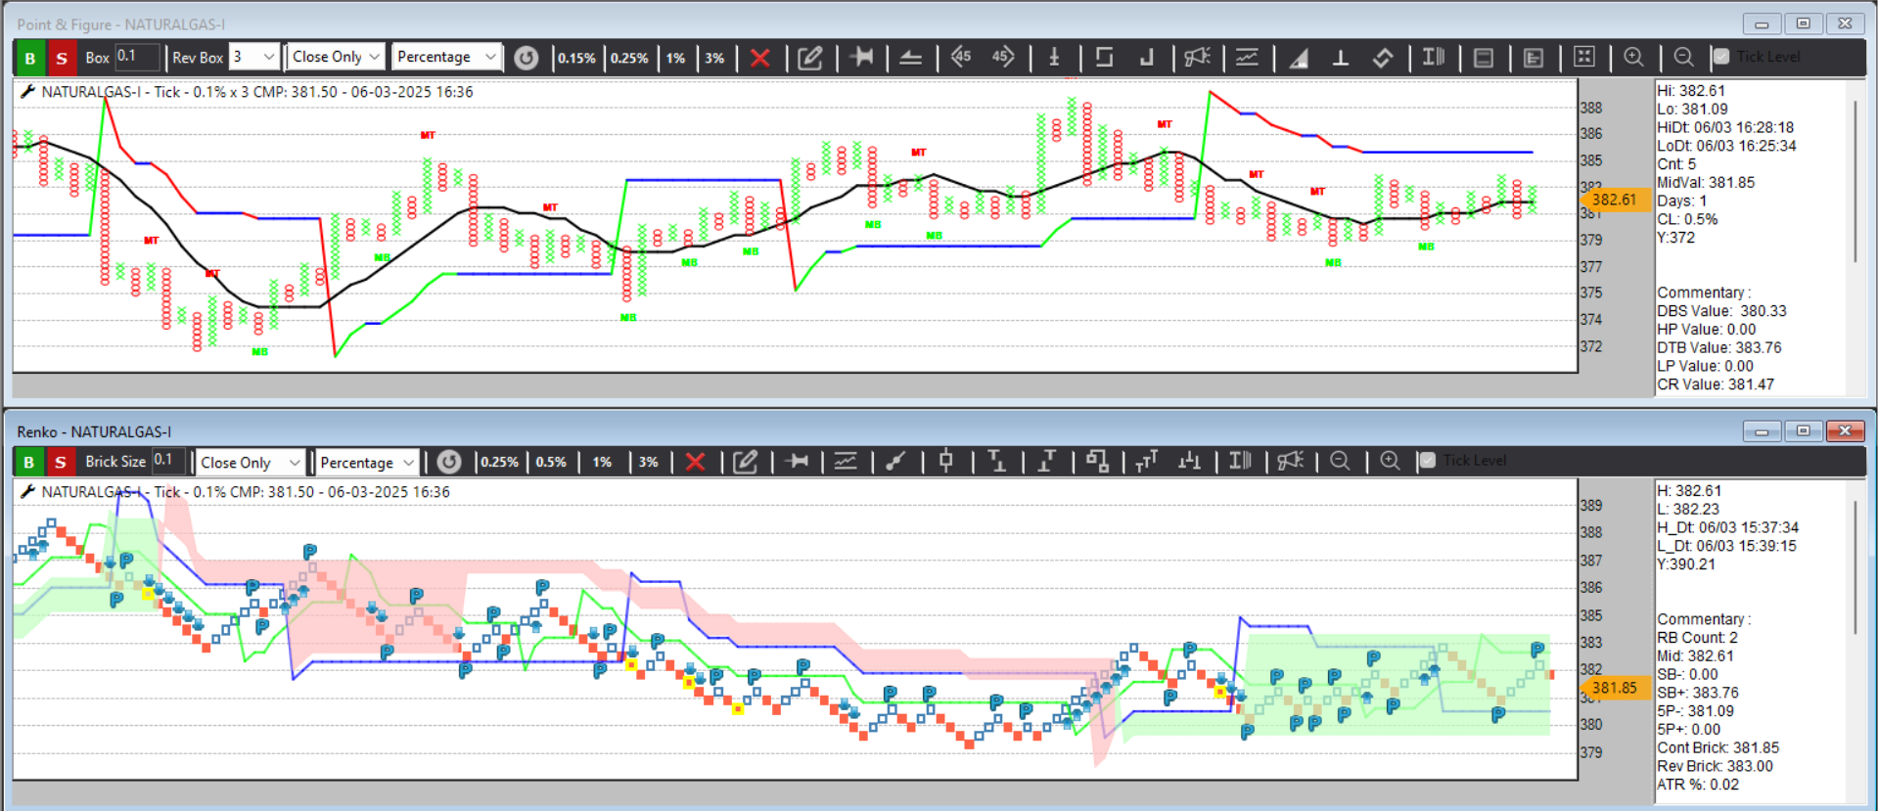Click pencil edit icon in Renko toolbar

pyautogui.click(x=746, y=462)
